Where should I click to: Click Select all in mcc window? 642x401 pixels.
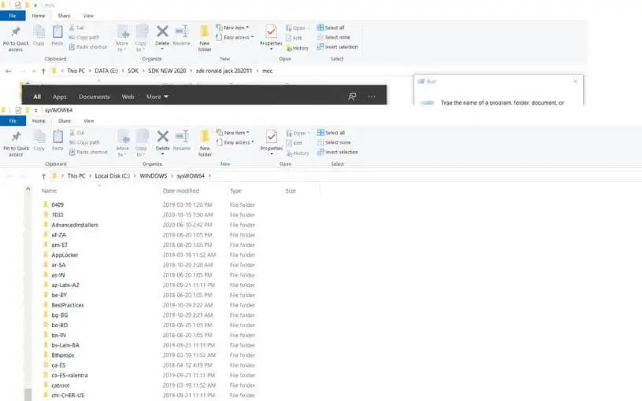tap(330, 28)
